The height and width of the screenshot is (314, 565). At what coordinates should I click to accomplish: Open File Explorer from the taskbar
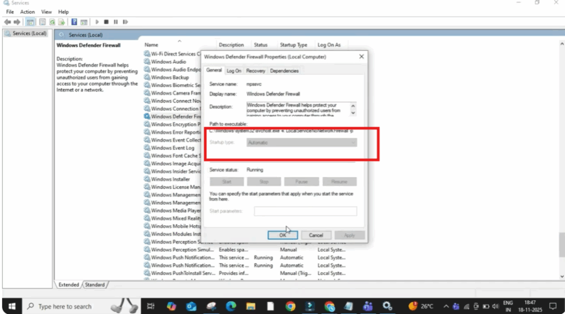click(251, 306)
